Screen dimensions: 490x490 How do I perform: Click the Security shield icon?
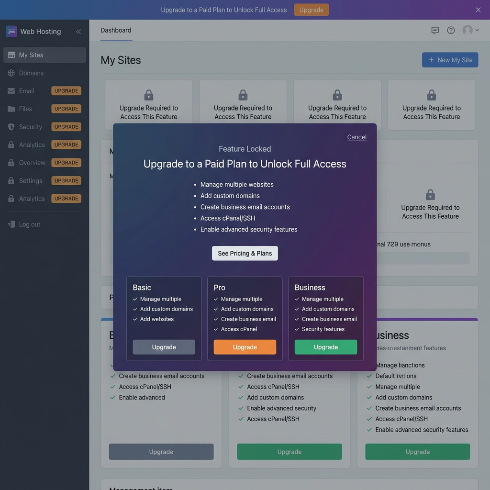click(x=11, y=127)
